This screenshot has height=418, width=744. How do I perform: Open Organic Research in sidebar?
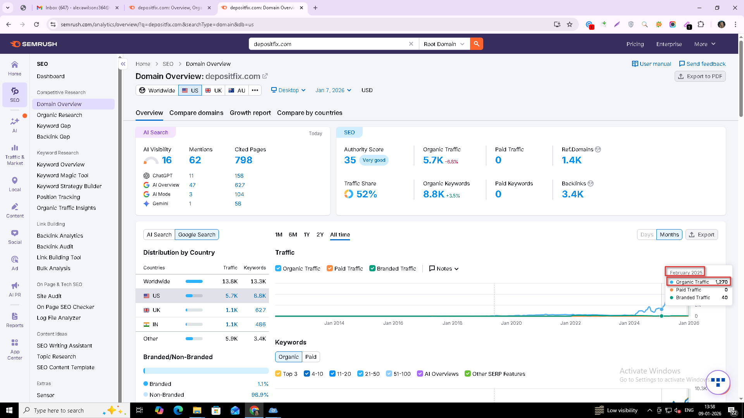point(59,115)
